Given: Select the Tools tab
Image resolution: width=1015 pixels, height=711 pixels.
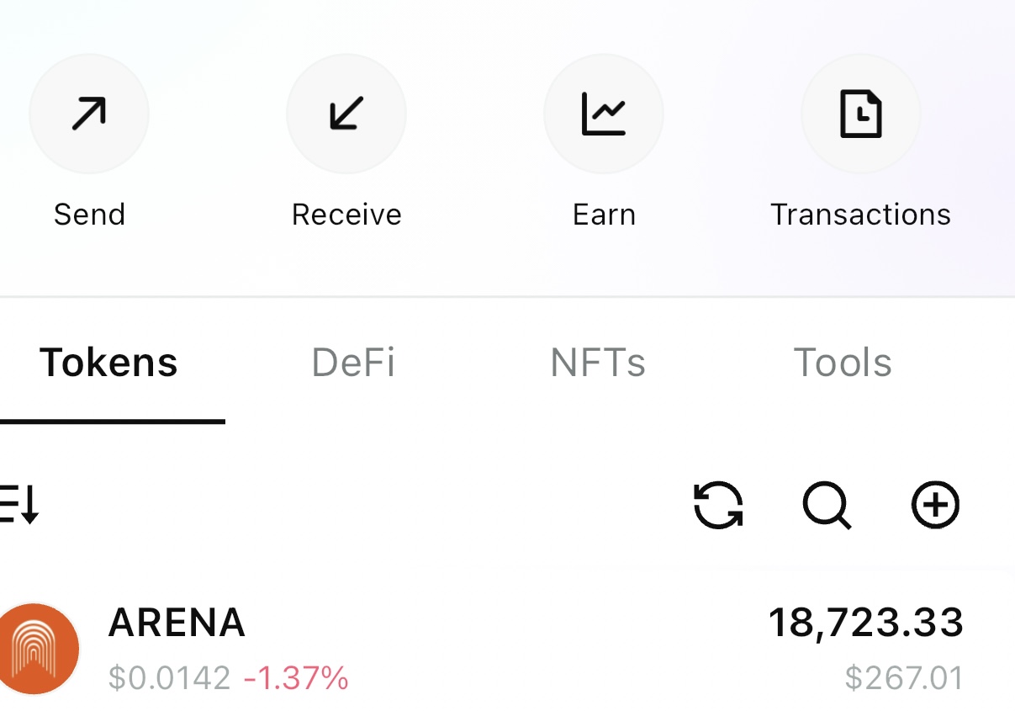Looking at the screenshot, I should 843,363.
